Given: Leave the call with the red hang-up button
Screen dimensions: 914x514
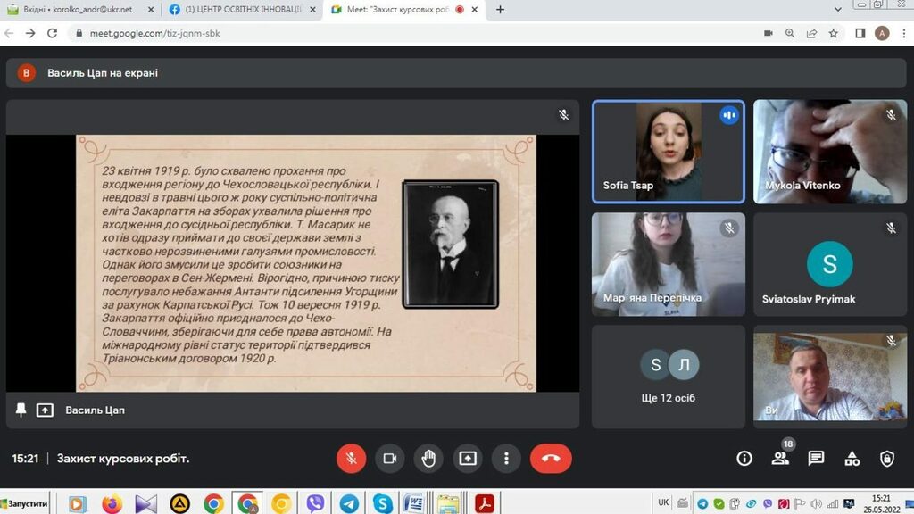Looking at the screenshot, I should coord(551,459).
